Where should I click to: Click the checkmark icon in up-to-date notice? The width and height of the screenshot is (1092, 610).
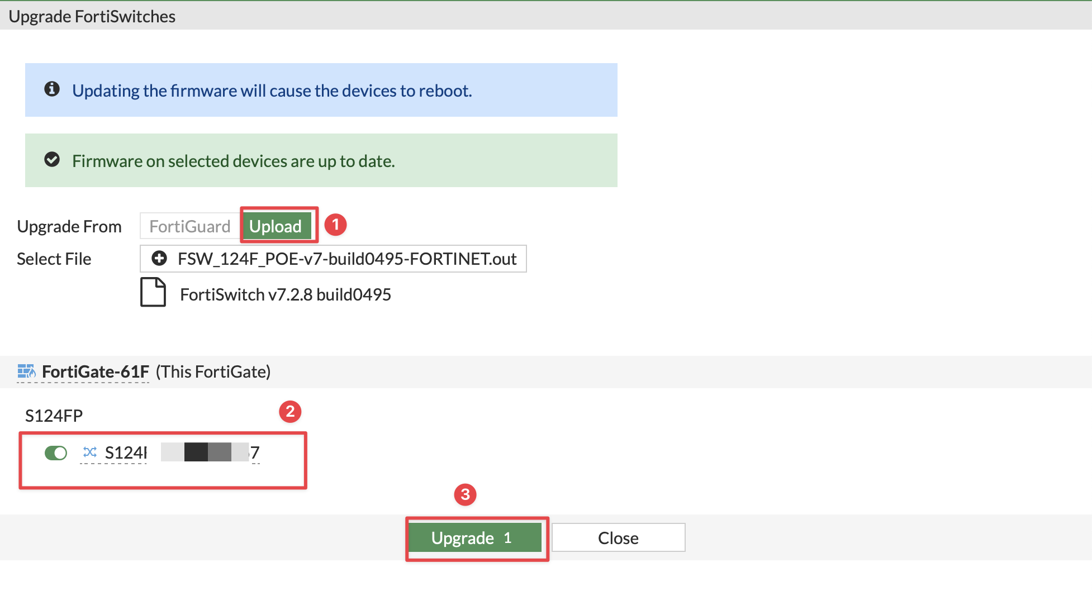click(52, 160)
